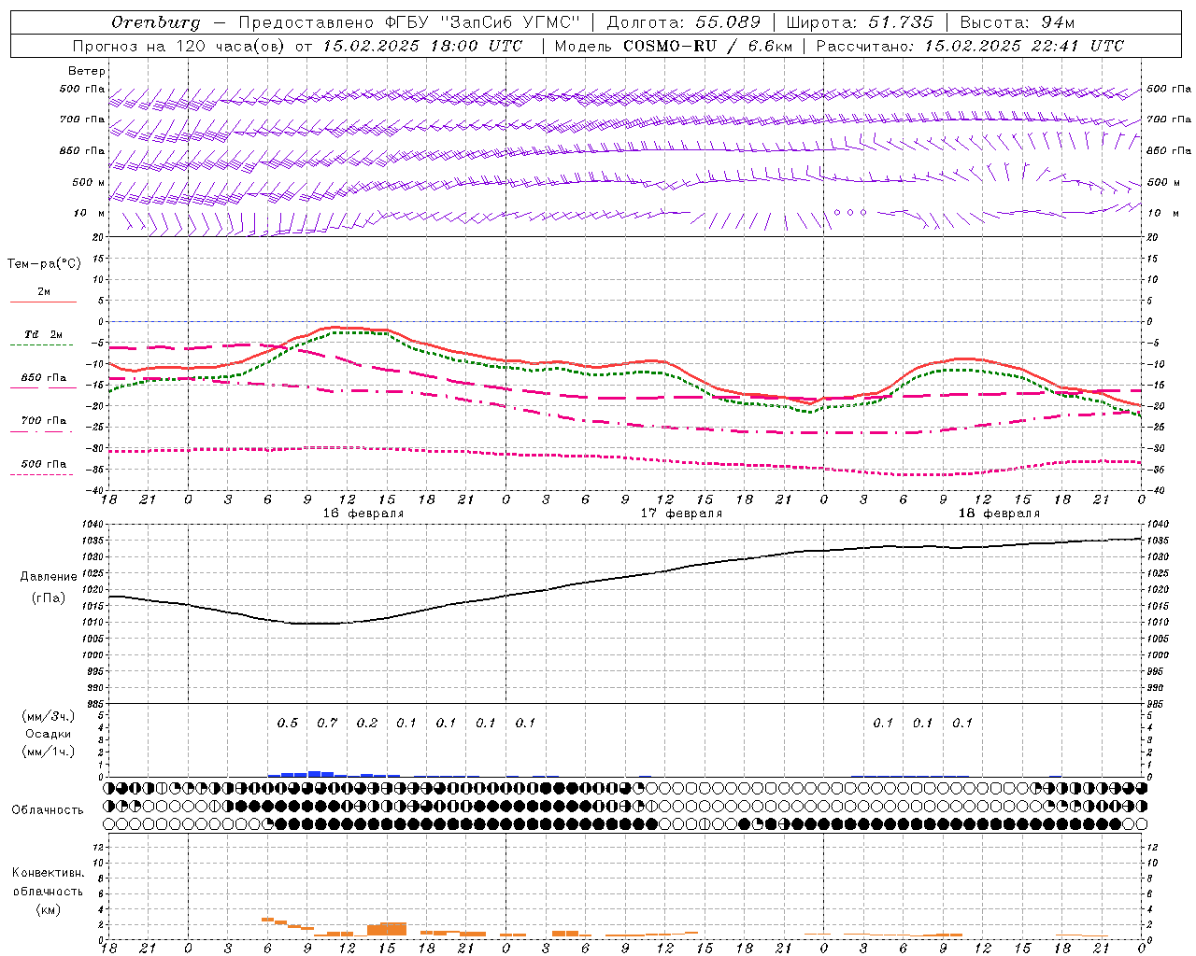The height and width of the screenshot is (956, 1196).
Task: Click the Ветер panel label
Action: 87,71
